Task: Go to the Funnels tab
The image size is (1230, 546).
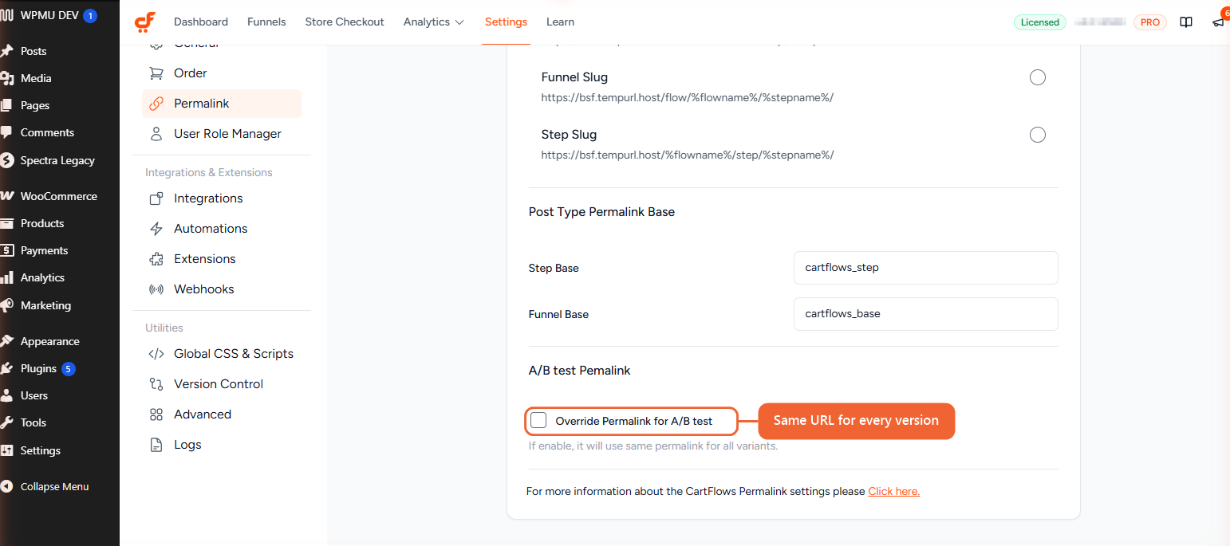Action: [266, 22]
